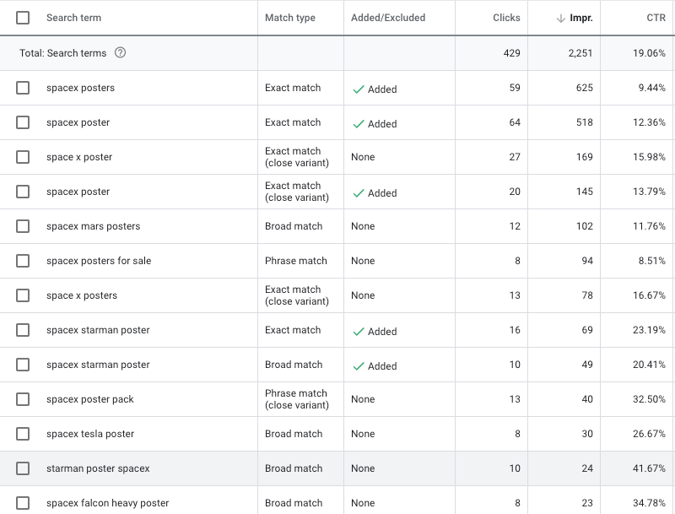
Task: Click the CTR value 34.78%
Action: [x=649, y=503]
